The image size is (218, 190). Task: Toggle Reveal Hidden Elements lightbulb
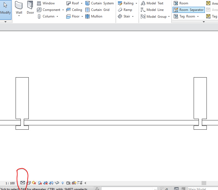click(63, 183)
